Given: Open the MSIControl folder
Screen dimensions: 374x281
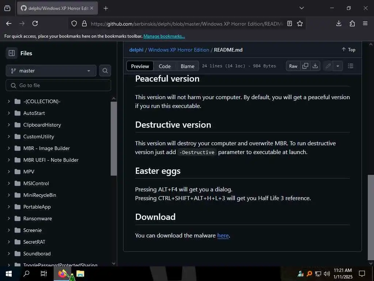Looking at the screenshot, I should pos(36,183).
